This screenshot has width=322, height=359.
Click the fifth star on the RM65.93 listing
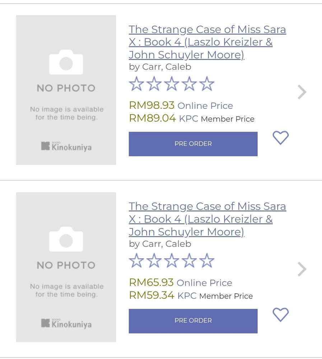point(207,261)
